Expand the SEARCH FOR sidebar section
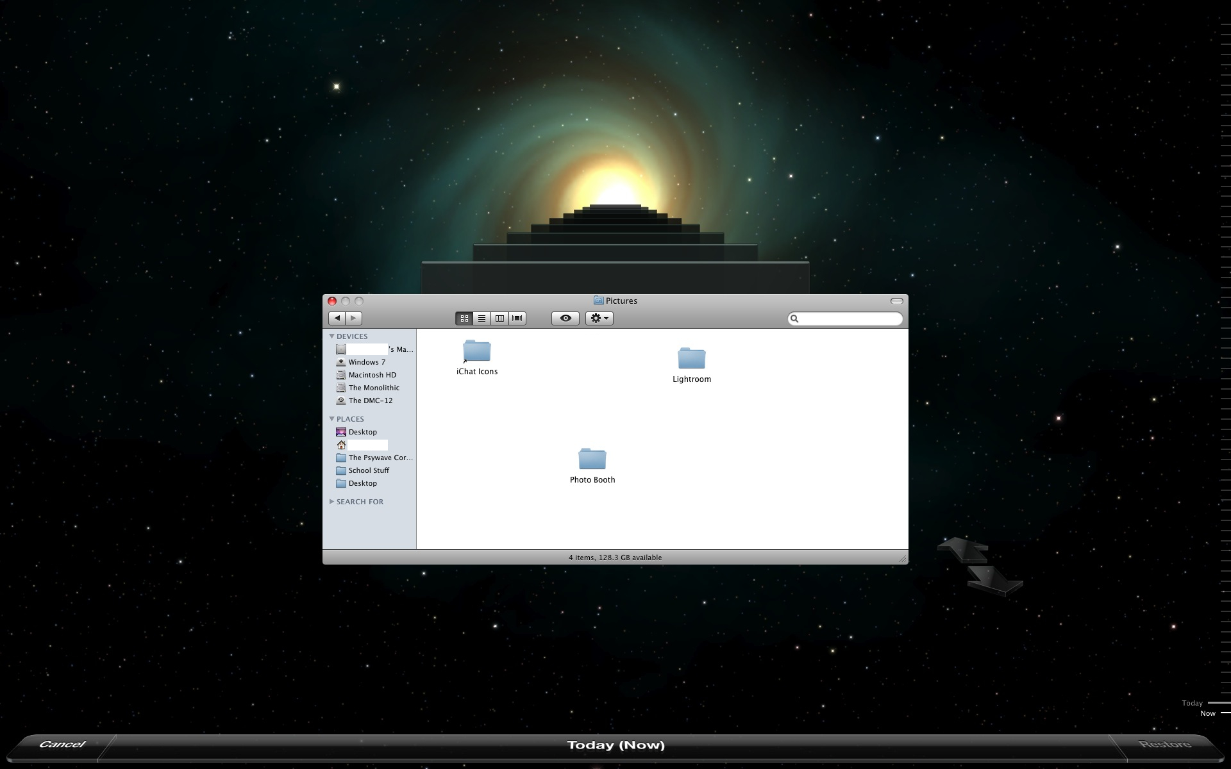The image size is (1231, 769). click(x=331, y=502)
